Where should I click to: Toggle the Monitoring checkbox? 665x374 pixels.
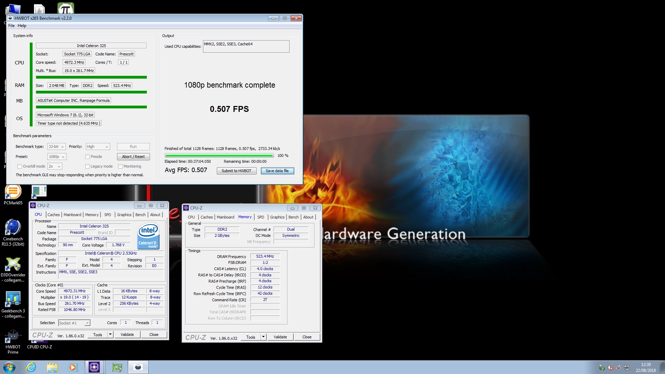coord(121,166)
